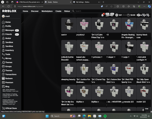
Task: Show hidden icons in system tray
Action: tap(131, 116)
